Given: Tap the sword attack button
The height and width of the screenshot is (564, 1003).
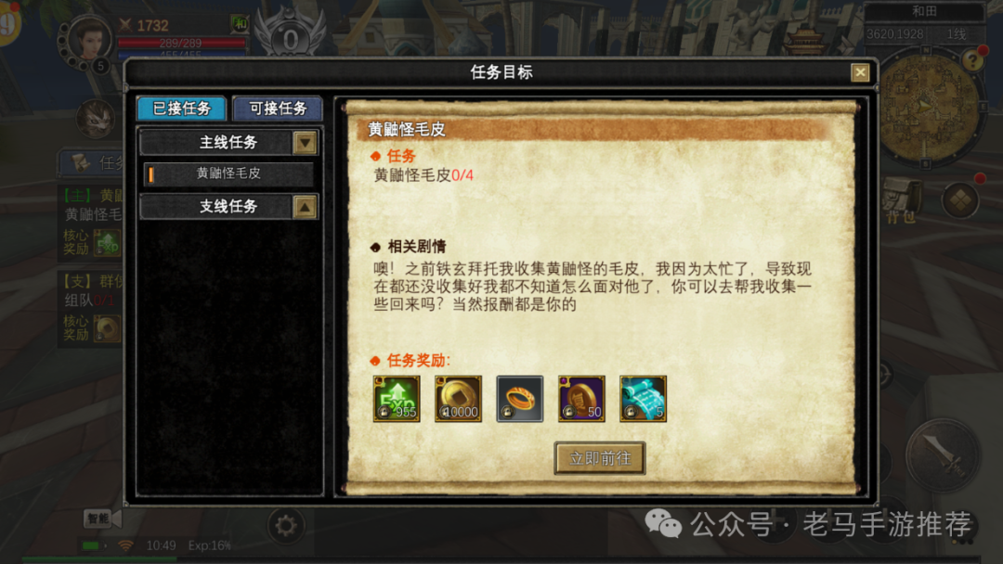Looking at the screenshot, I should pos(943,455).
